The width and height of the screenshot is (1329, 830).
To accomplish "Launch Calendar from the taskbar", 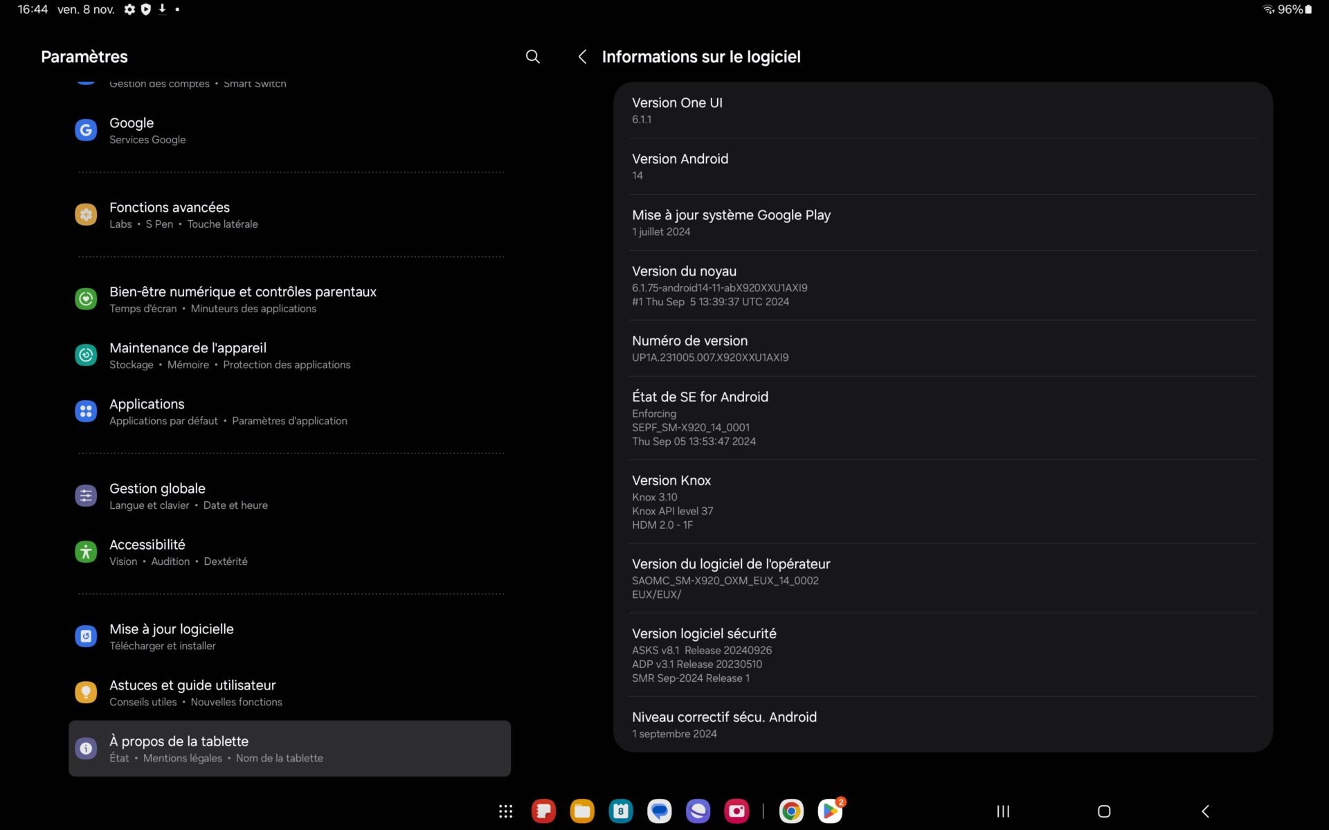I will click(x=621, y=811).
